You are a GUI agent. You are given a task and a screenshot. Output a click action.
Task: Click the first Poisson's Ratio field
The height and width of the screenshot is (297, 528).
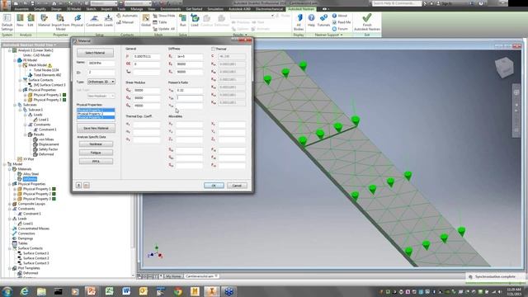click(x=190, y=90)
